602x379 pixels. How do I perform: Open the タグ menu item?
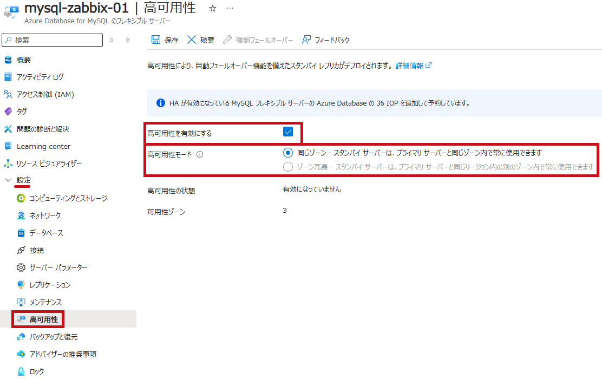coord(22,112)
